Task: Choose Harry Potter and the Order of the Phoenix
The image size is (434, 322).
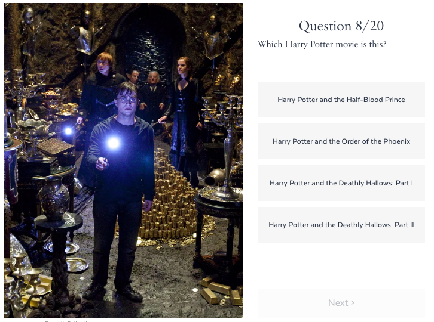Action: pos(341,141)
